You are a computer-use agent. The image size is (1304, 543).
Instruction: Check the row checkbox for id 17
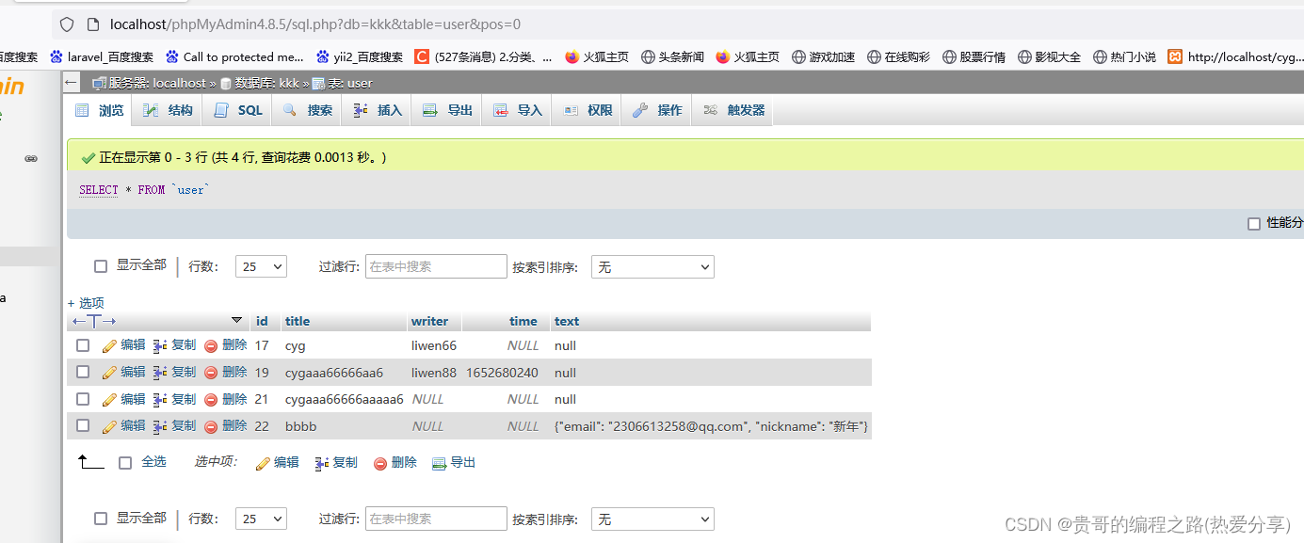(83, 345)
